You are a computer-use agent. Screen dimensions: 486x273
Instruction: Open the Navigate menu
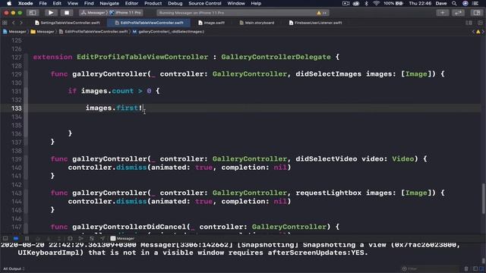click(109, 3)
